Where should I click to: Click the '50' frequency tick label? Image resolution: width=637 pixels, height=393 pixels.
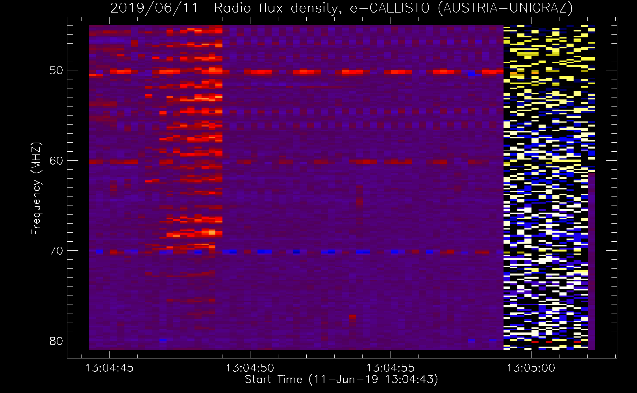[56, 70]
